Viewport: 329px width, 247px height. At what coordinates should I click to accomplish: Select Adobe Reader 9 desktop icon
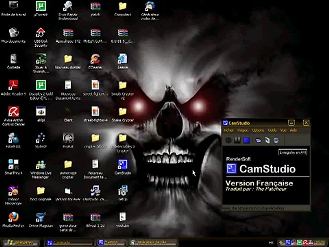13,88
